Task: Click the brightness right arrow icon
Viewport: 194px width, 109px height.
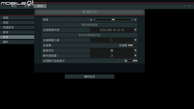Action: [x=136, y=20]
